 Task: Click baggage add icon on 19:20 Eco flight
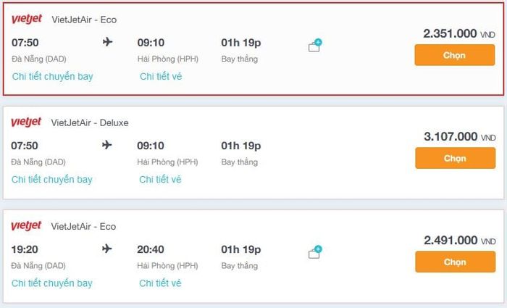(315, 252)
